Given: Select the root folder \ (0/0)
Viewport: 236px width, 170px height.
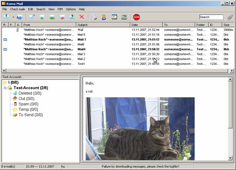Looking at the screenshot, I should (x=14, y=82).
